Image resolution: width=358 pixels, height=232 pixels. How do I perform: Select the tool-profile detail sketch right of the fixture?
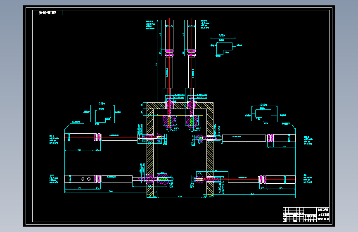click(265, 114)
